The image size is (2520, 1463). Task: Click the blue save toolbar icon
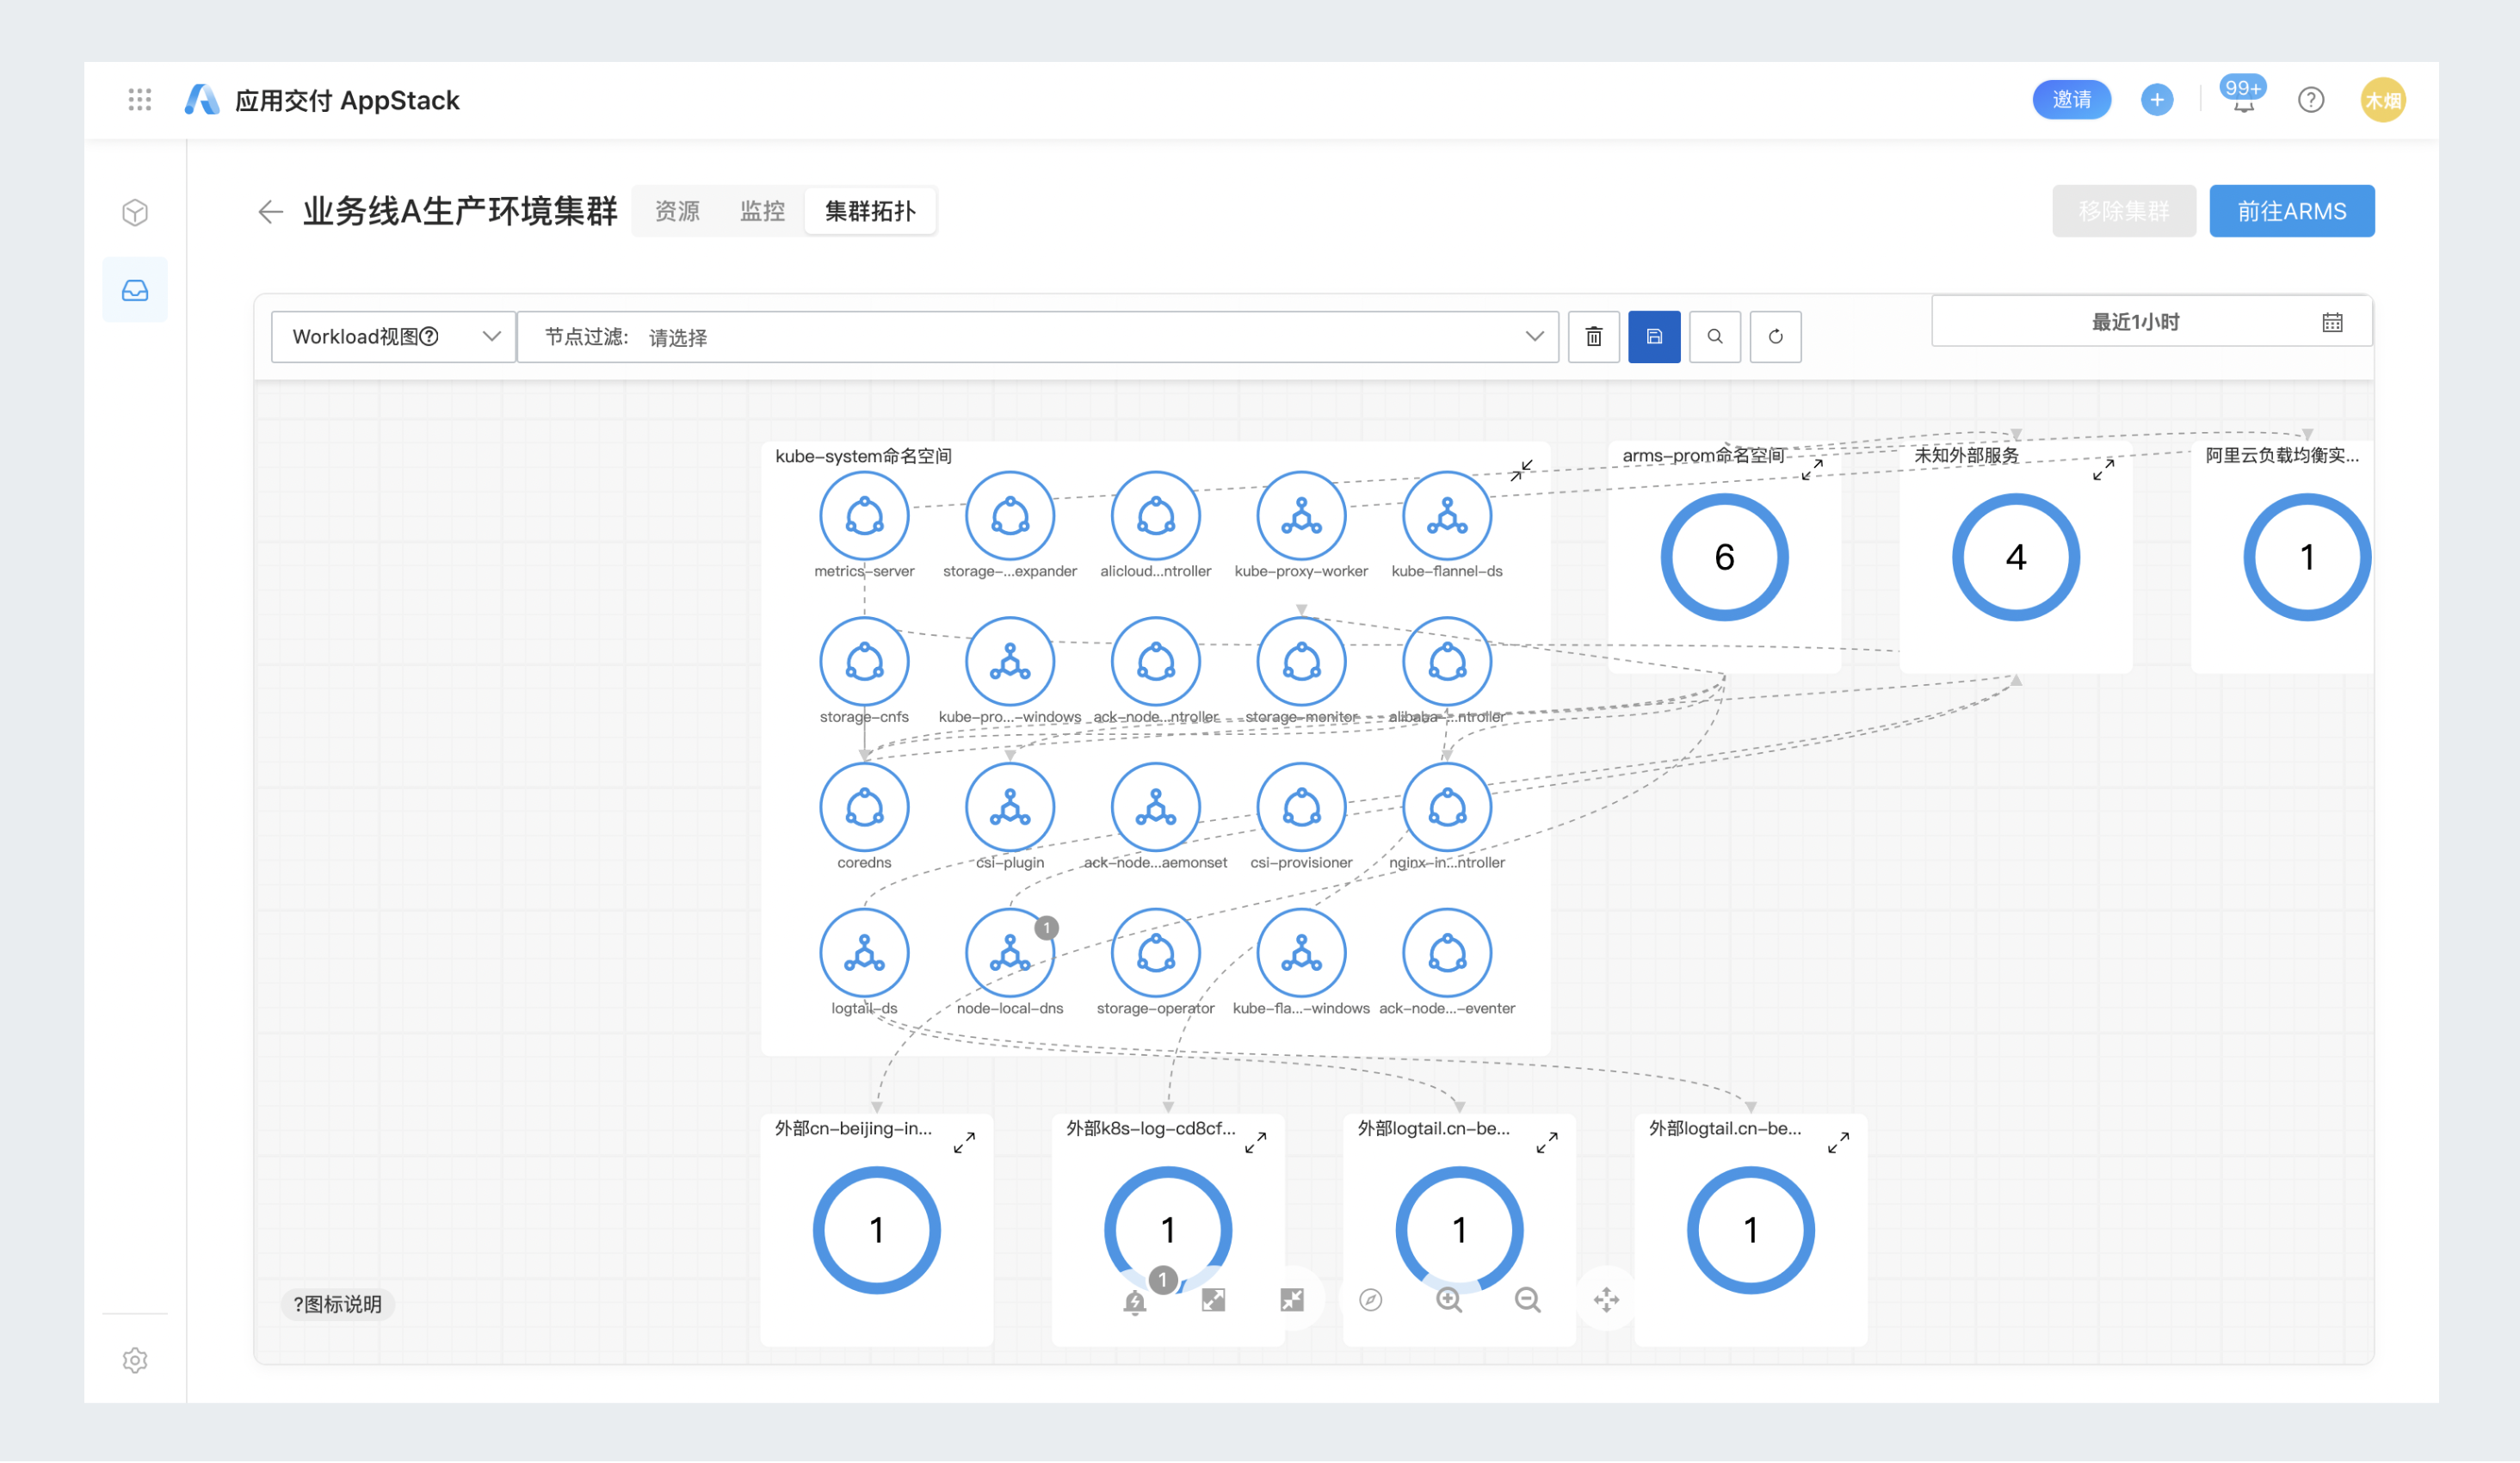point(1654,337)
